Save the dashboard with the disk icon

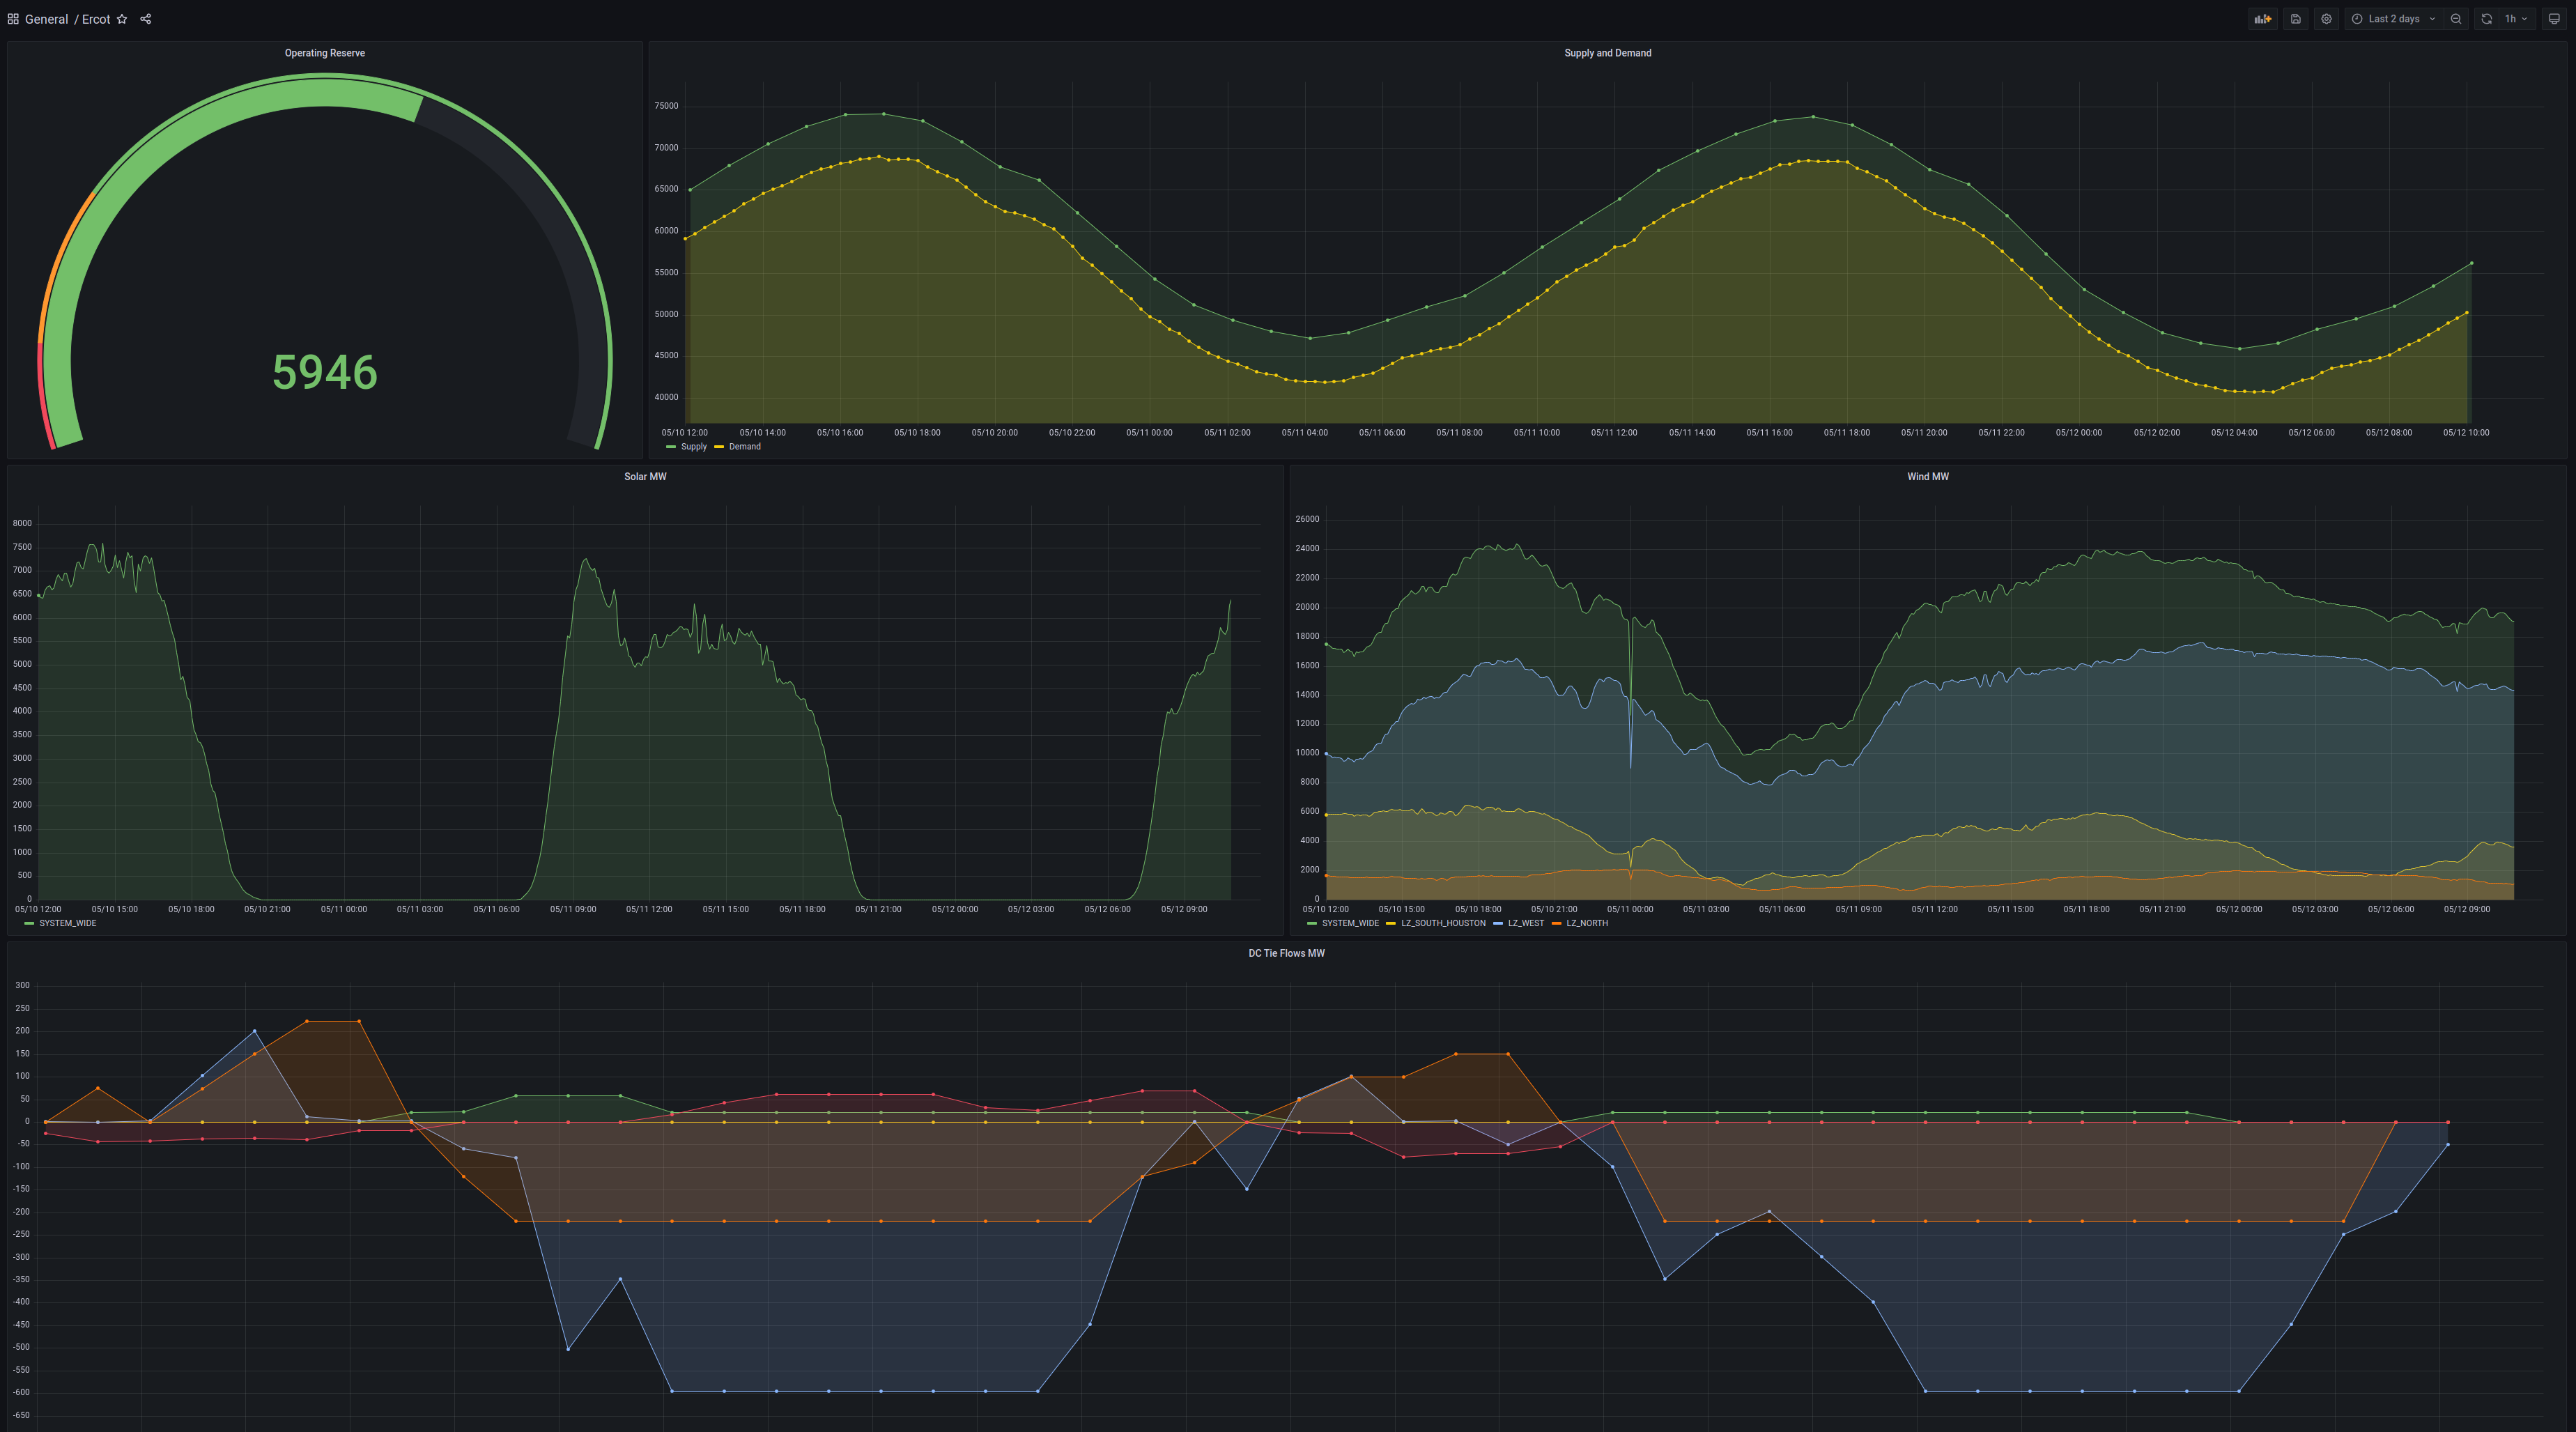[x=2296, y=19]
